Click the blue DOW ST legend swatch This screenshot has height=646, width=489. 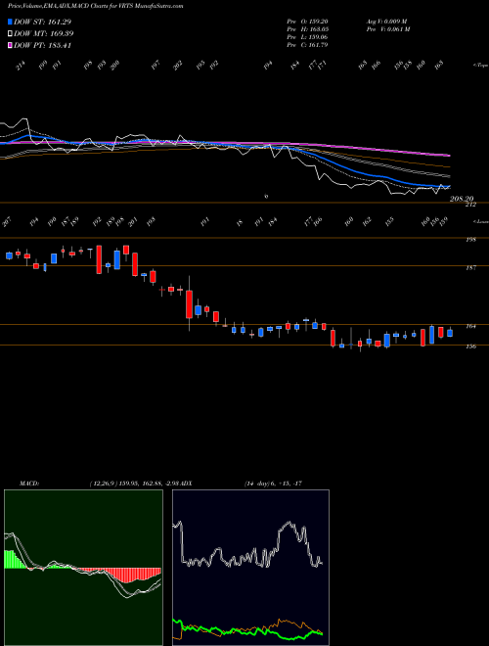pos(10,22)
